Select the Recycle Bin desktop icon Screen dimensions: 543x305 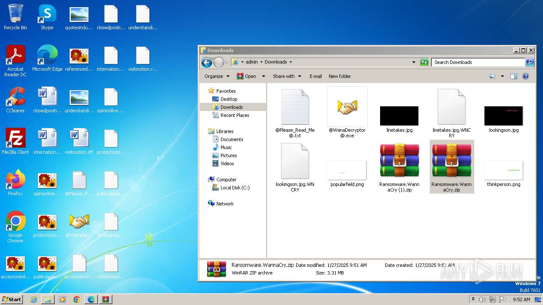point(15,17)
